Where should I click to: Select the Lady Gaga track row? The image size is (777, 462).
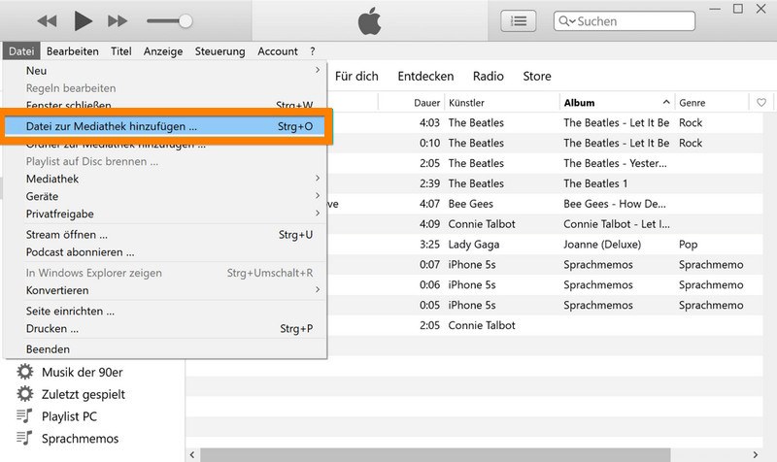point(545,245)
